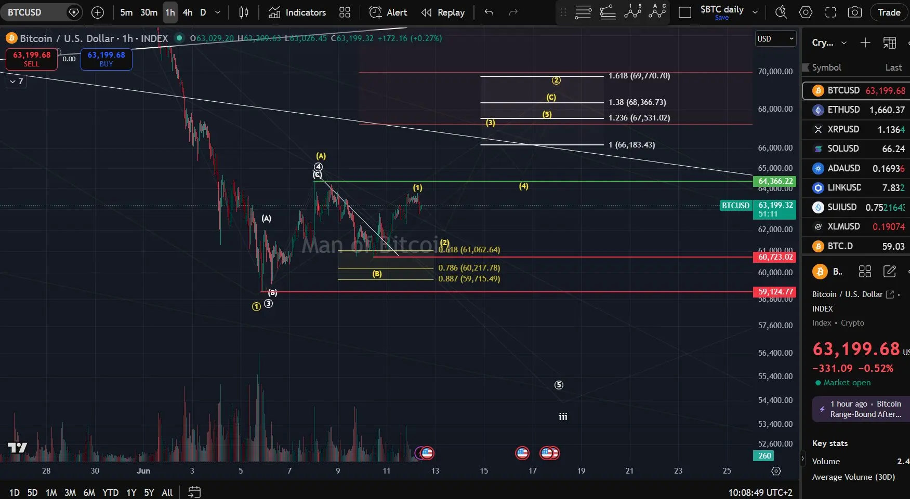Select SOLUSD in the watchlist
Screen dimensions: 910x499
(x=856, y=149)
